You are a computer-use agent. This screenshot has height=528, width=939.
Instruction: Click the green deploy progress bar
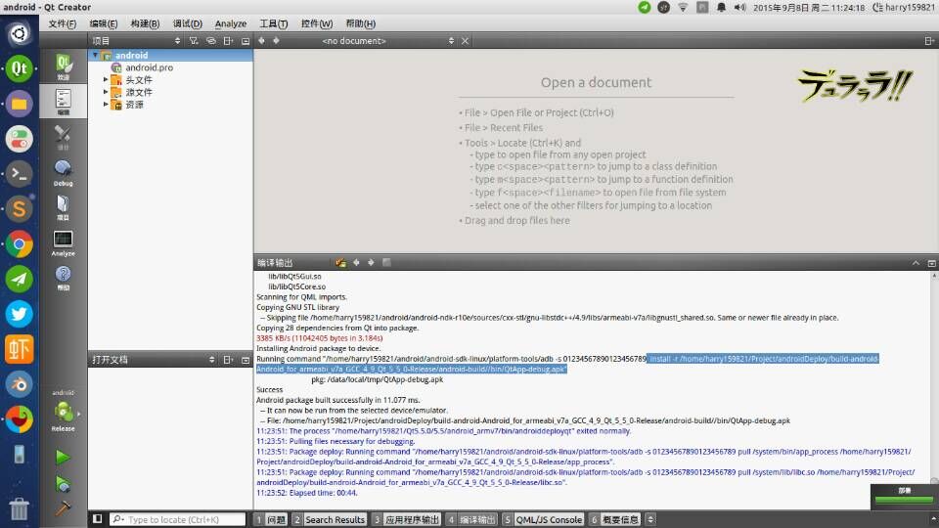tap(904, 500)
